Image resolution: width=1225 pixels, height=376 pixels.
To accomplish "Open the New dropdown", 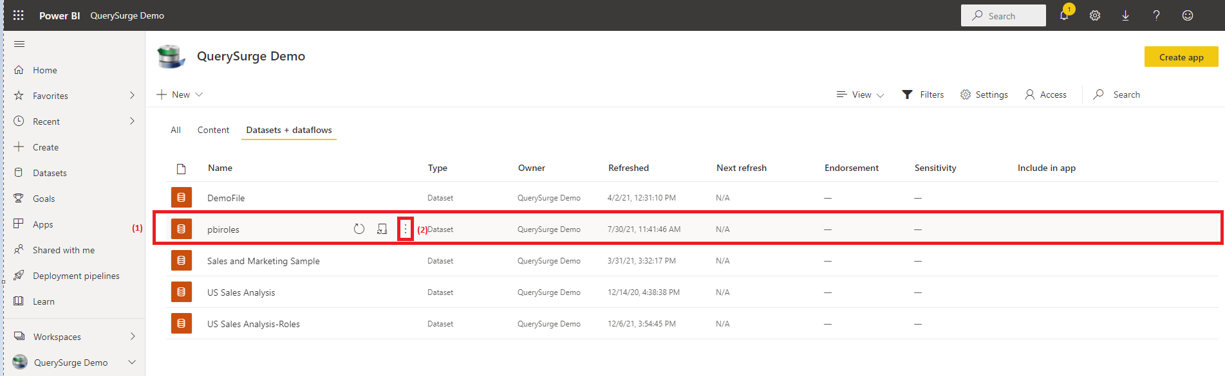I will (x=180, y=94).
